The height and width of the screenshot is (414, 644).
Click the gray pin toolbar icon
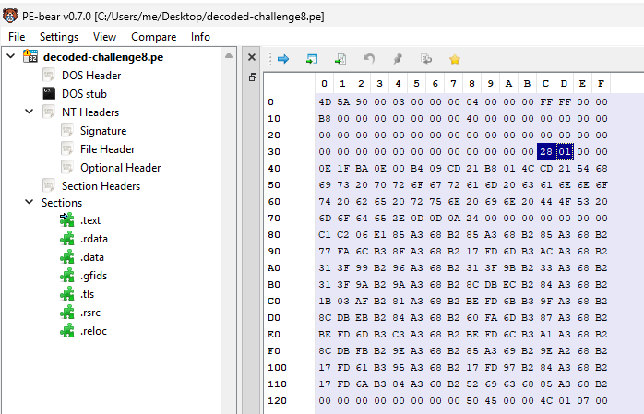click(x=398, y=59)
